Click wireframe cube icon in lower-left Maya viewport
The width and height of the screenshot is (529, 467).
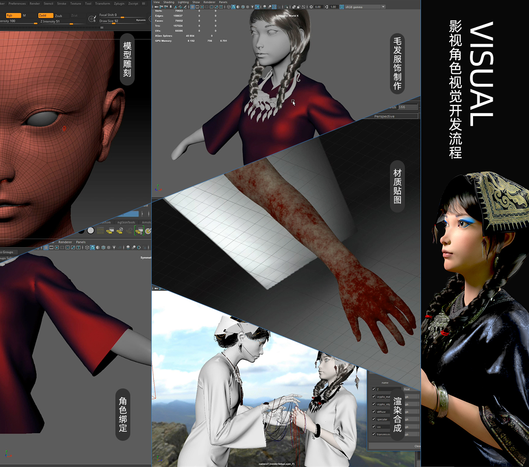[87, 247]
